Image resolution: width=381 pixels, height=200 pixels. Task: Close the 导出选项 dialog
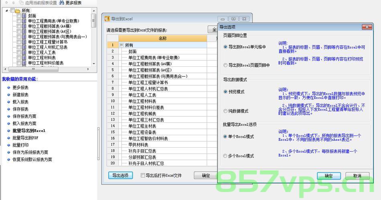(367, 27)
